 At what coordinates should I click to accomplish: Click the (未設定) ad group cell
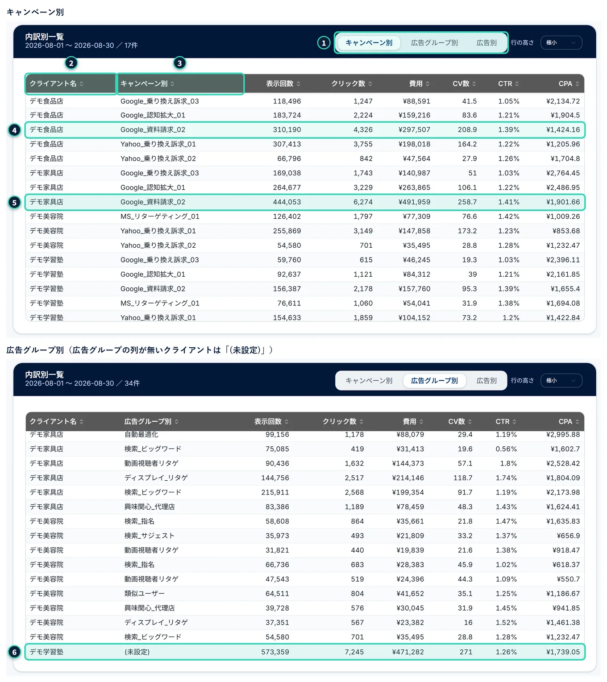click(x=137, y=652)
